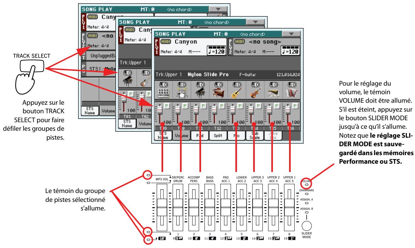Click the BASS hardware slider
Image resolution: width=415 pixels, height=248 pixels.
(210, 207)
